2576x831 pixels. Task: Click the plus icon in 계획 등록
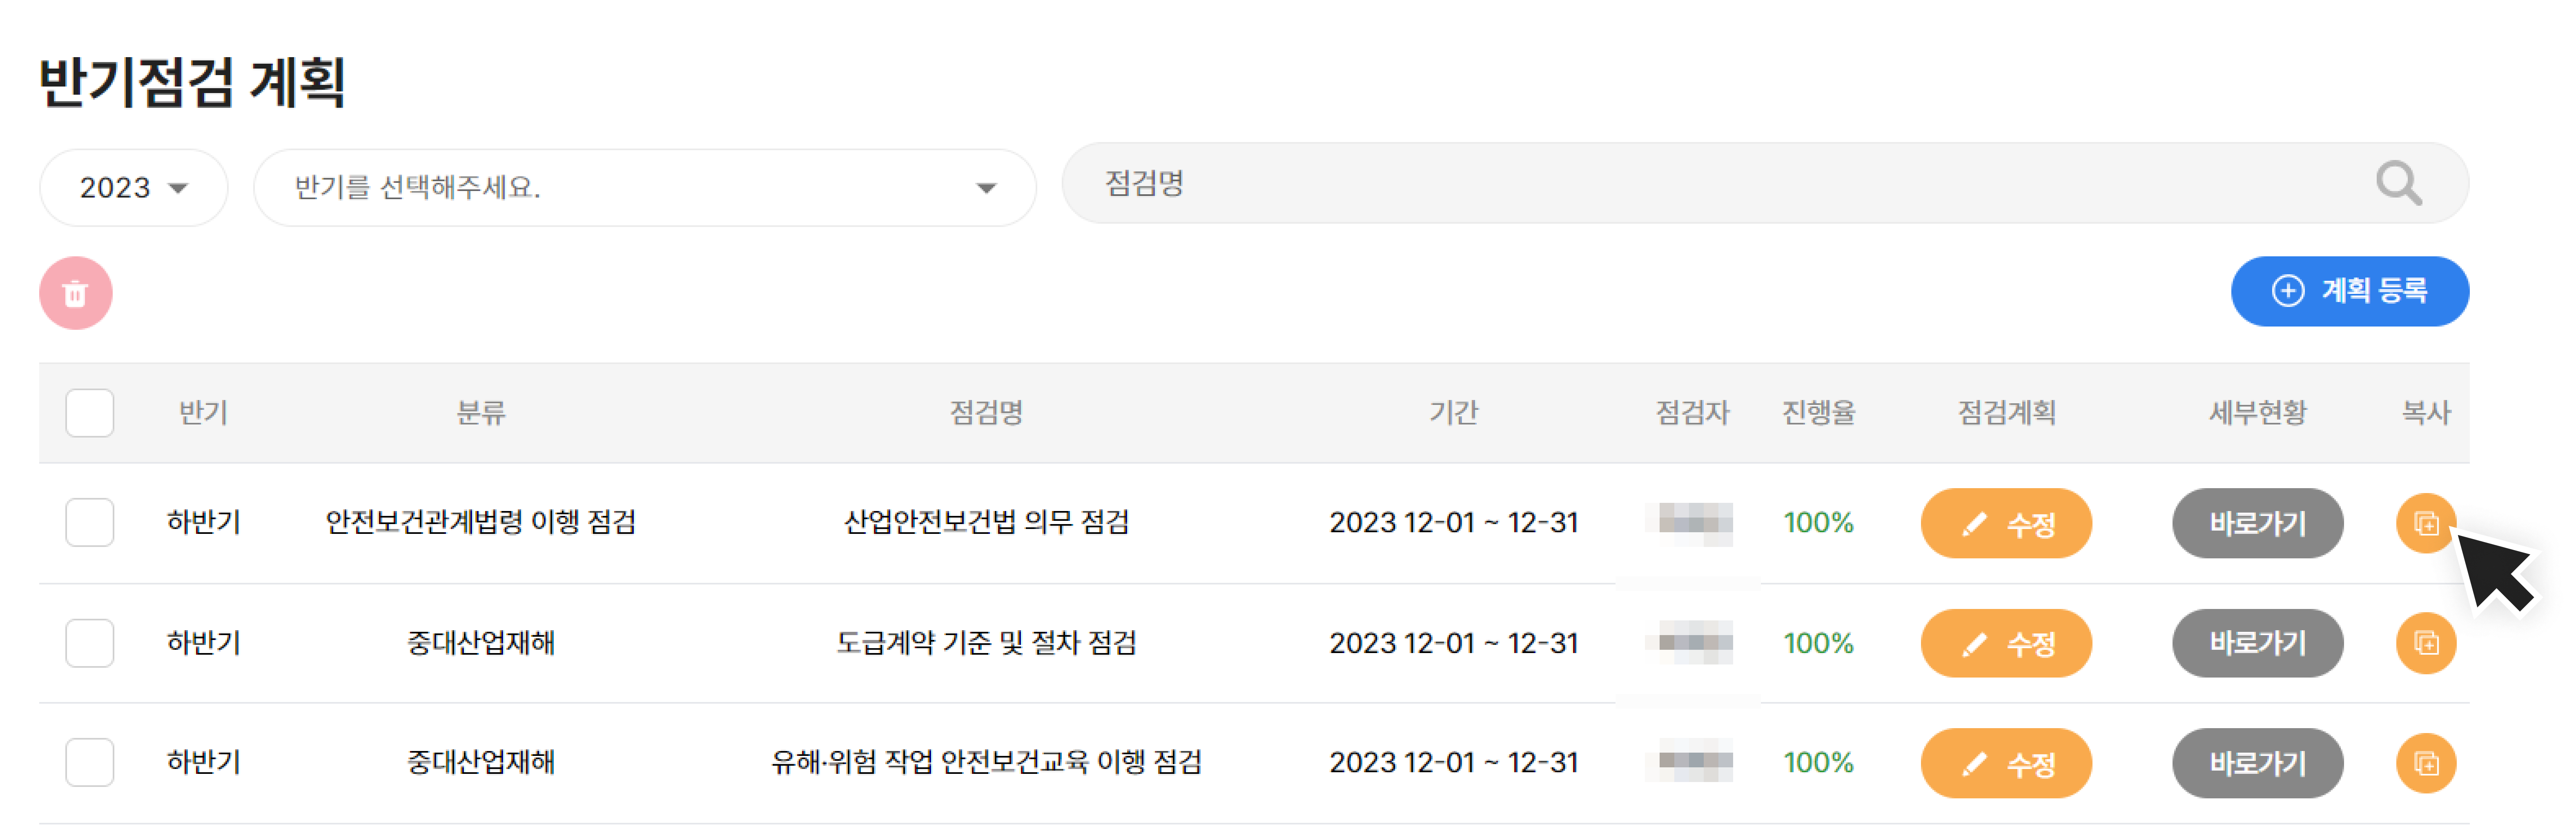pos(2287,291)
